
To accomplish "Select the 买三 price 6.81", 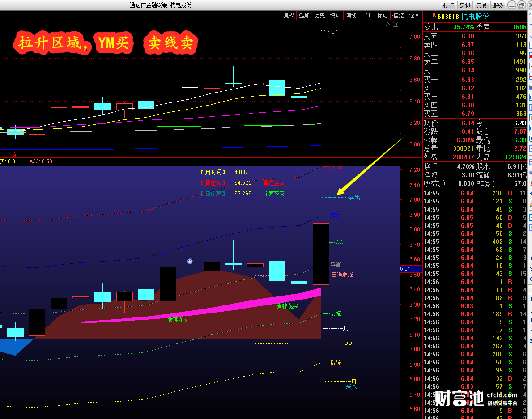I will pyautogui.click(x=468, y=97).
